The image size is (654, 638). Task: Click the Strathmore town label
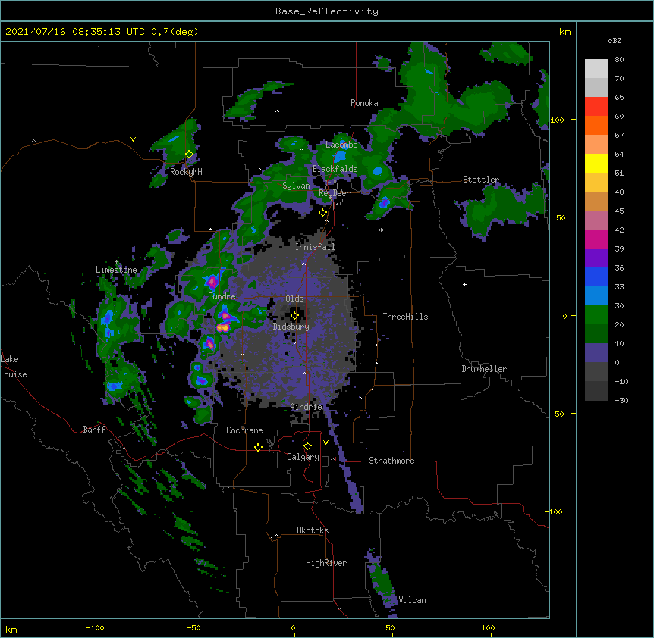coord(391,461)
